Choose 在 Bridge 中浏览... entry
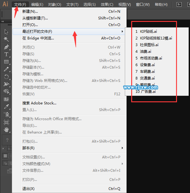Viewport: 190px width, 193px height. coord(69,38)
